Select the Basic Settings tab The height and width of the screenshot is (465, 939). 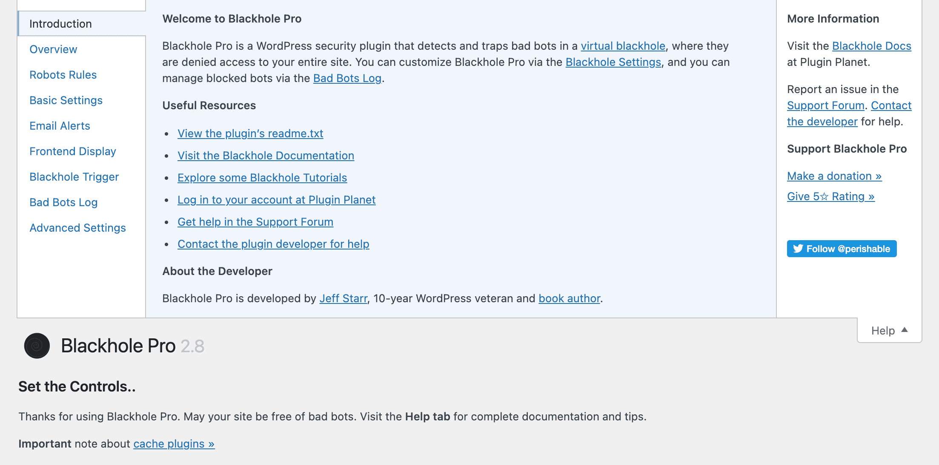click(x=66, y=100)
